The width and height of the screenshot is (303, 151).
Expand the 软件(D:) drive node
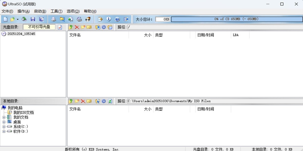pyautogui.click(x=4, y=131)
